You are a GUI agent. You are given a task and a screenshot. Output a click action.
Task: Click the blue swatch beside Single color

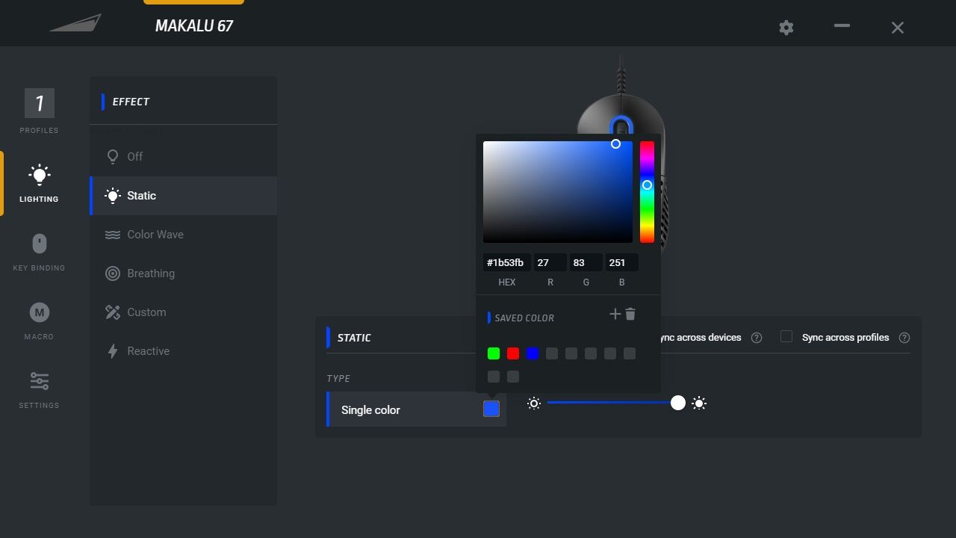click(491, 409)
